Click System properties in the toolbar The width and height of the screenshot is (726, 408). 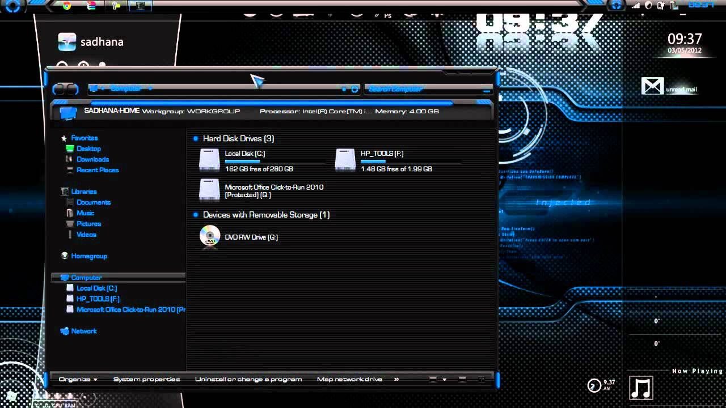[x=146, y=380]
